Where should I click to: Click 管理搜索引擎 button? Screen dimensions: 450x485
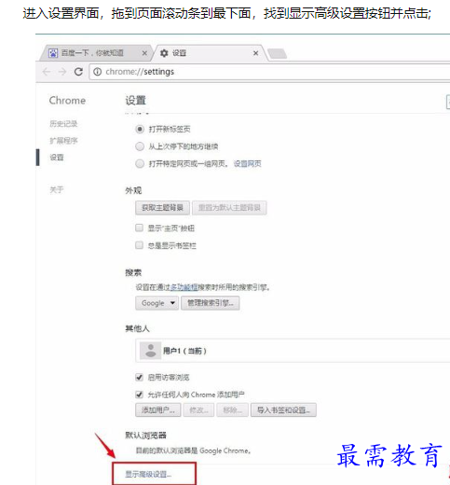[x=211, y=303]
